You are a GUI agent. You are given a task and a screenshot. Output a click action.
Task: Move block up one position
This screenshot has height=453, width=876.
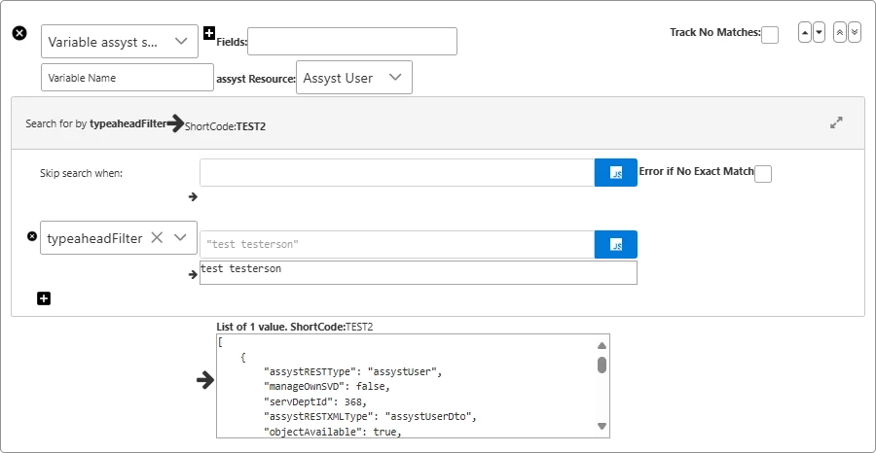(805, 32)
